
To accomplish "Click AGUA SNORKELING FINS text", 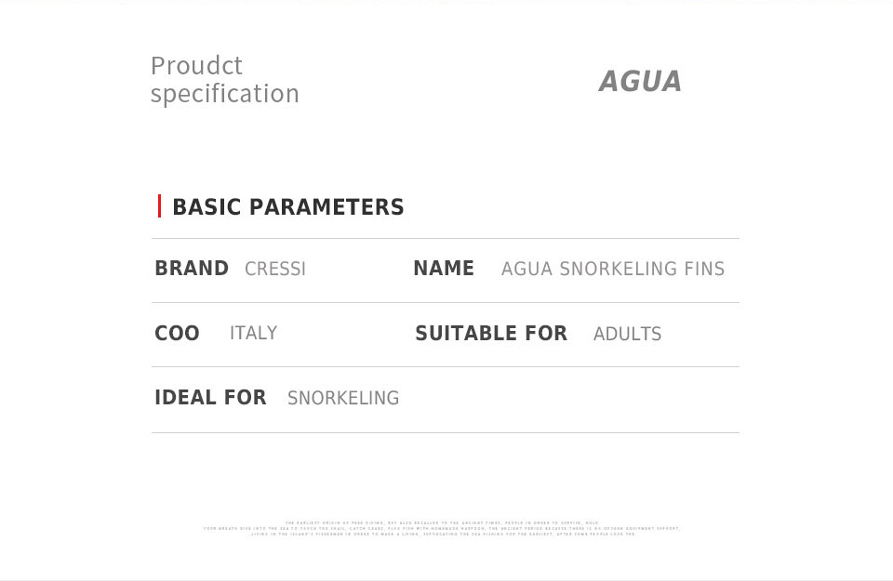I will tap(613, 269).
